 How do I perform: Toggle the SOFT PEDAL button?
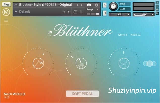(82, 94)
